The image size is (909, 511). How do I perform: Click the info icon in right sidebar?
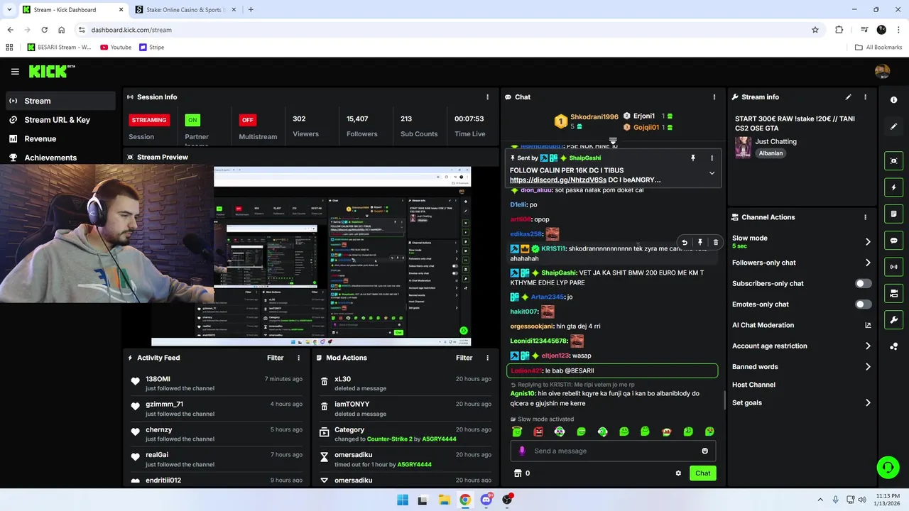(893, 100)
